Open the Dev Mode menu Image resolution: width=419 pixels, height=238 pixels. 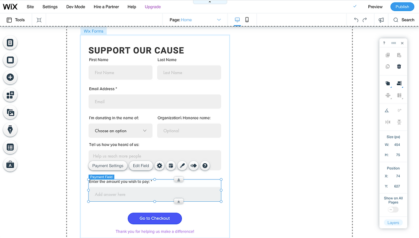coord(75,7)
